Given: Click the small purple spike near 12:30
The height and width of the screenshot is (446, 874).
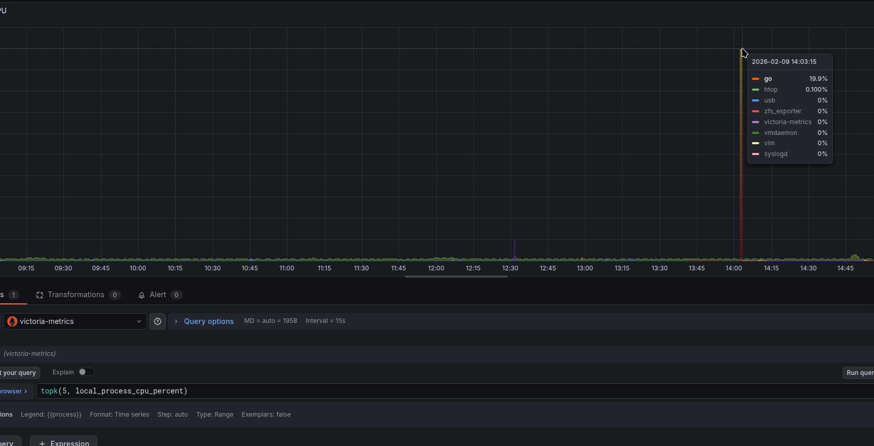Looking at the screenshot, I should 515,249.
